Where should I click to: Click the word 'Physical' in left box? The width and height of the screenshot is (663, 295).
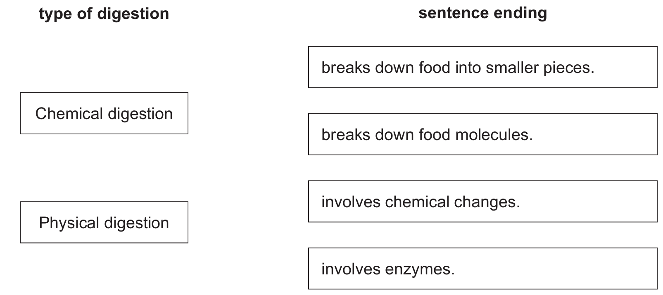tap(69, 223)
